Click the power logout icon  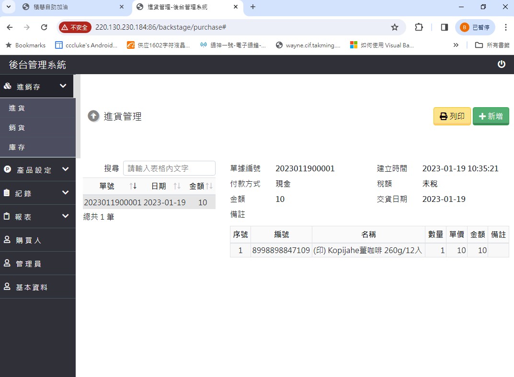click(502, 64)
